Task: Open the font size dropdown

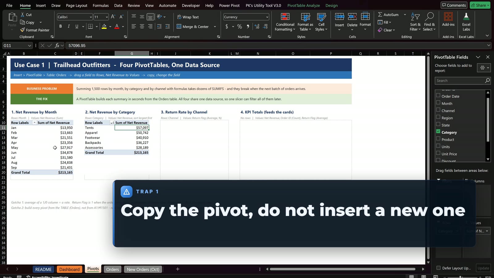Action: pyautogui.click(x=107, y=17)
